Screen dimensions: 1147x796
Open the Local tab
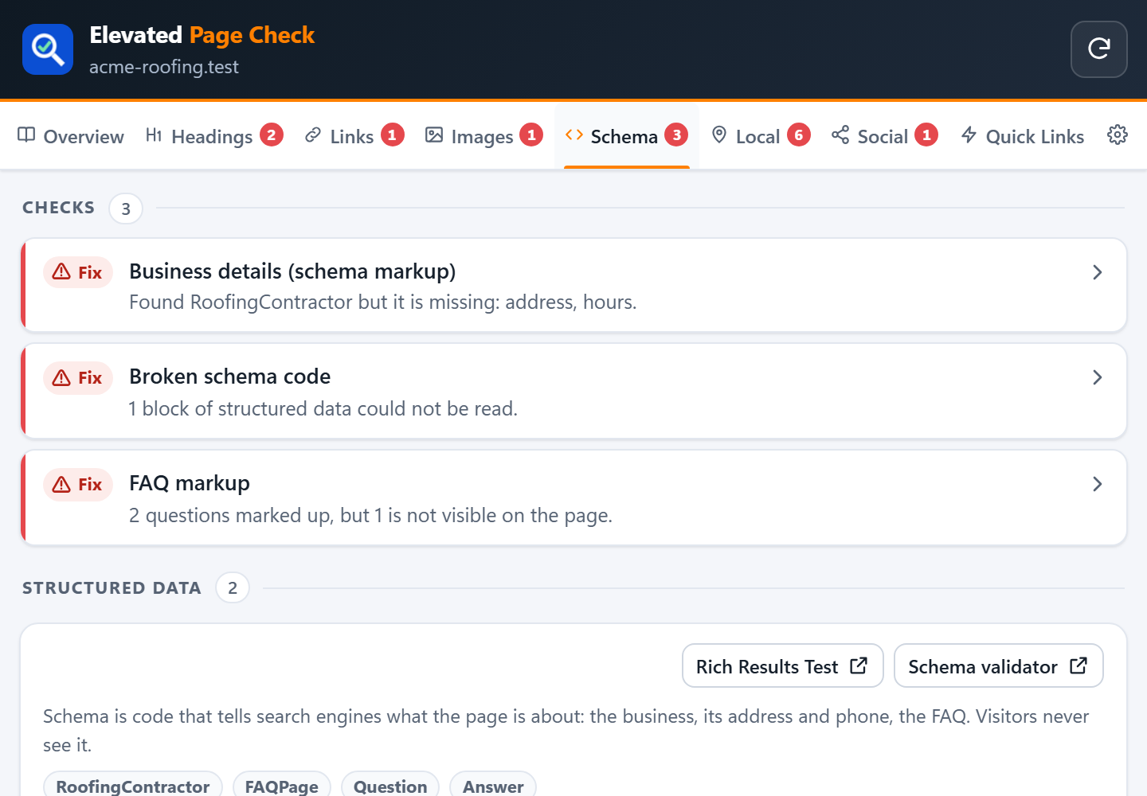tap(761, 136)
